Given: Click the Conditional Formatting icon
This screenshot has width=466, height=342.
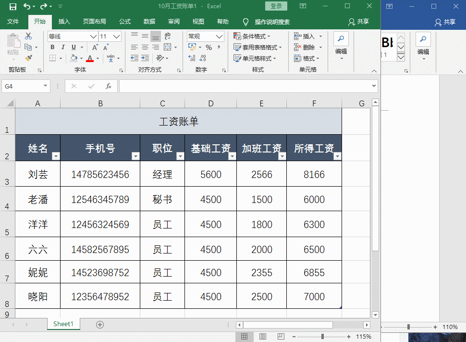Looking at the screenshot, I should tap(237, 36).
